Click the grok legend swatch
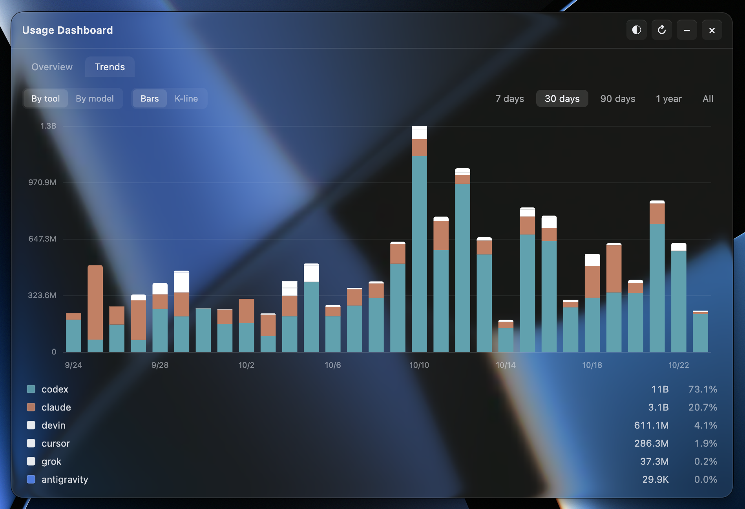Screen dimensions: 745x509 31,462
